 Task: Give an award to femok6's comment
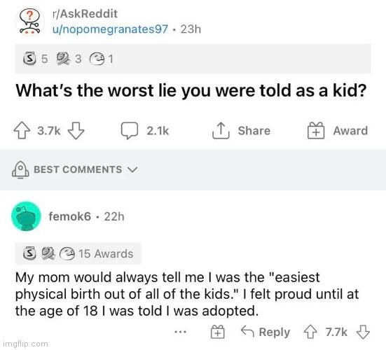click(218, 332)
